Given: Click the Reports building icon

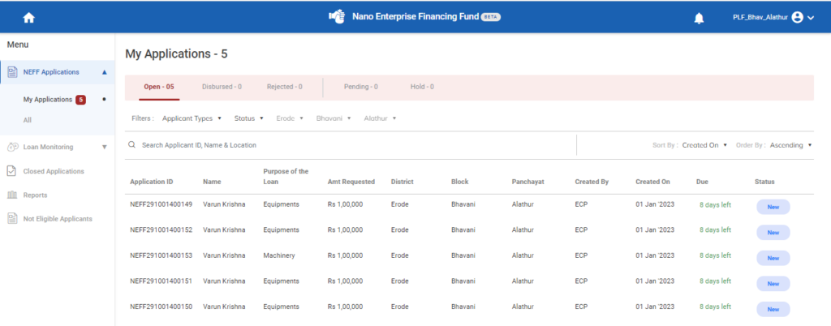Looking at the screenshot, I should point(12,195).
